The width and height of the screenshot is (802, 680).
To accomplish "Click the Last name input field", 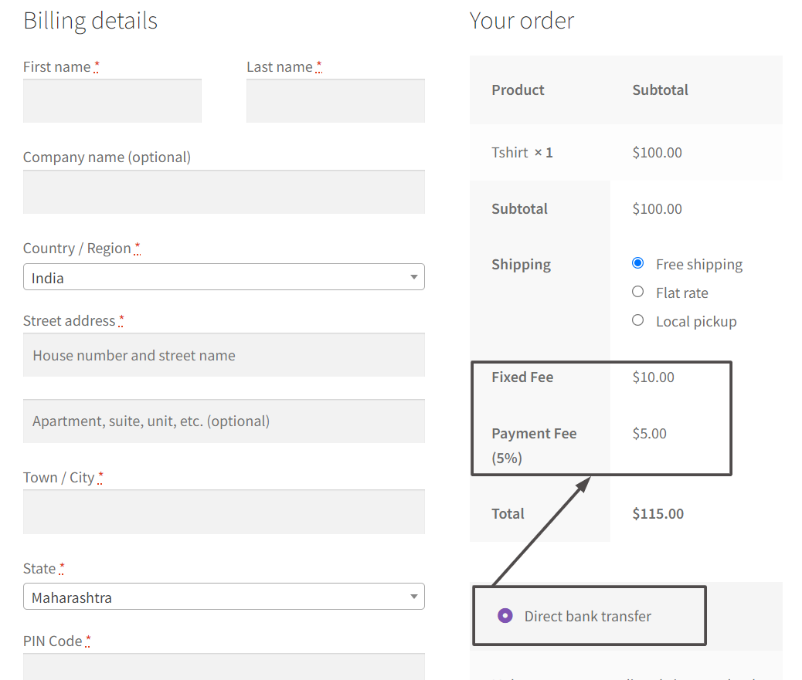I will 335,100.
